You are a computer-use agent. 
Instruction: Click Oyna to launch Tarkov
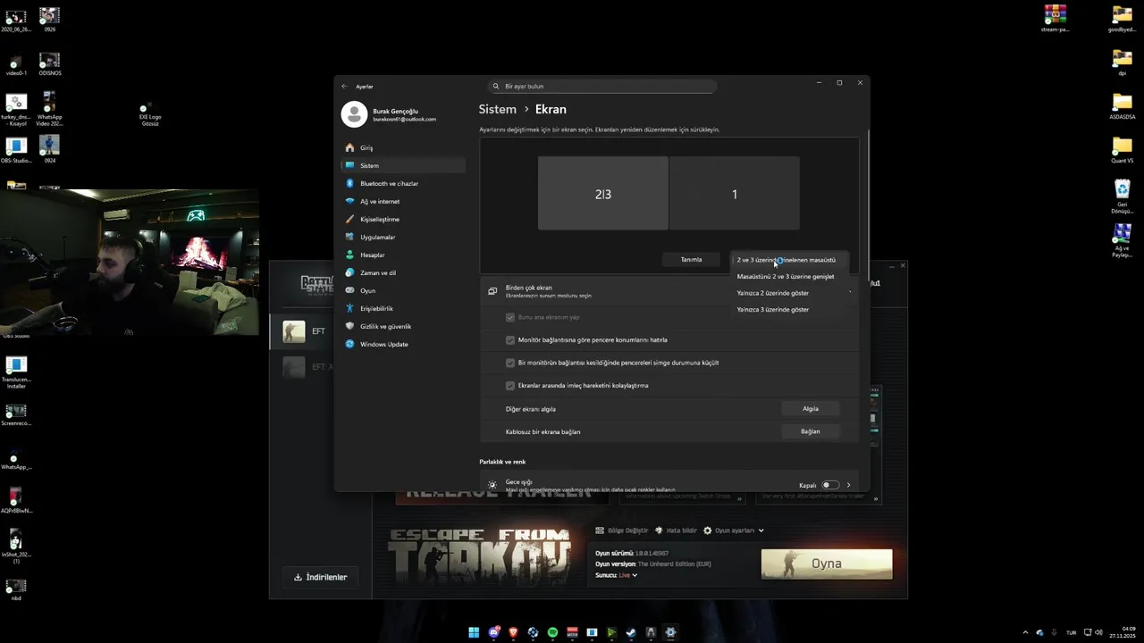click(827, 564)
